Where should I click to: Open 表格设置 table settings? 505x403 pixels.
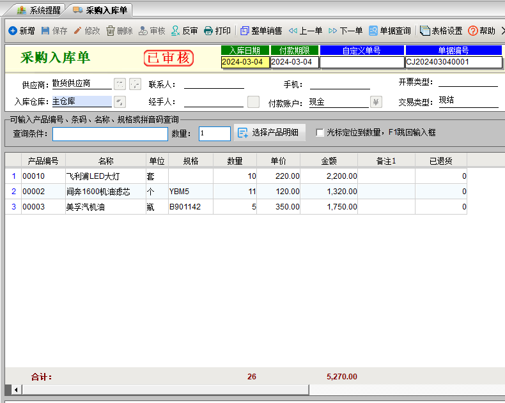click(440, 31)
